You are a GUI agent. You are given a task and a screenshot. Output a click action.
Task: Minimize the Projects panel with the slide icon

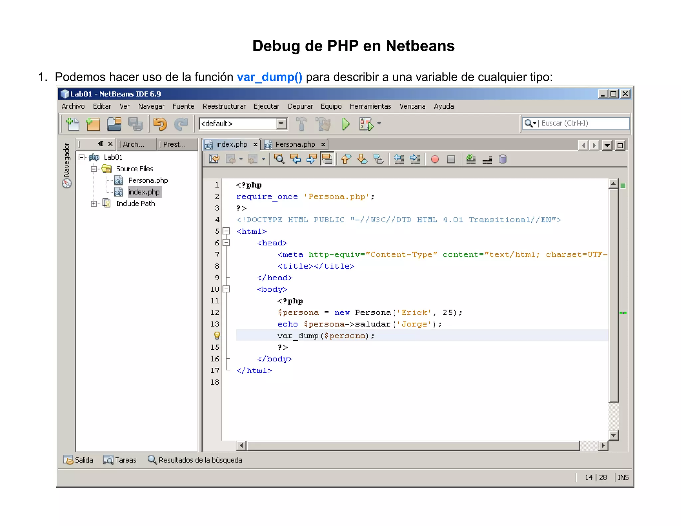coord(100,144)
